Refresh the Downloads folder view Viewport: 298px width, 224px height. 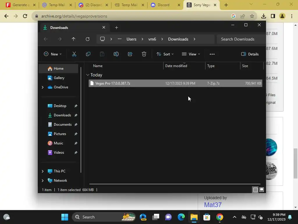pos(87,39)
